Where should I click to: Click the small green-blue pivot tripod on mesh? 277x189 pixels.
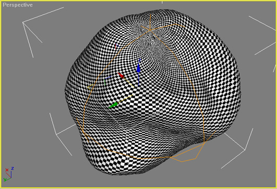107,80
